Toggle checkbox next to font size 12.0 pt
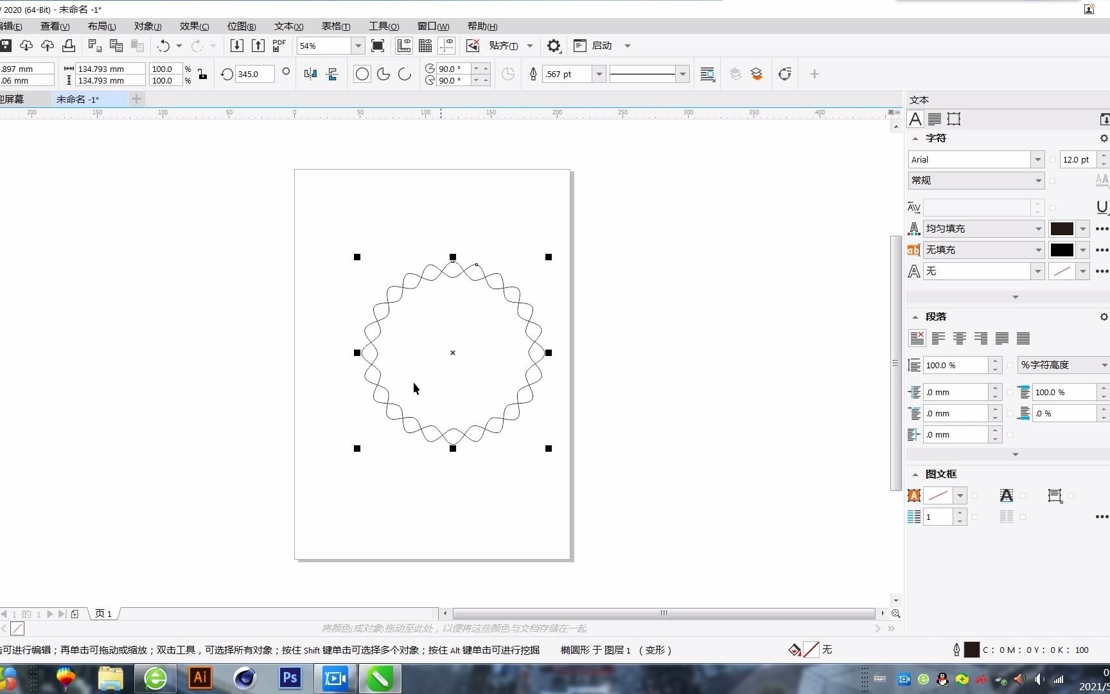 1052,159
